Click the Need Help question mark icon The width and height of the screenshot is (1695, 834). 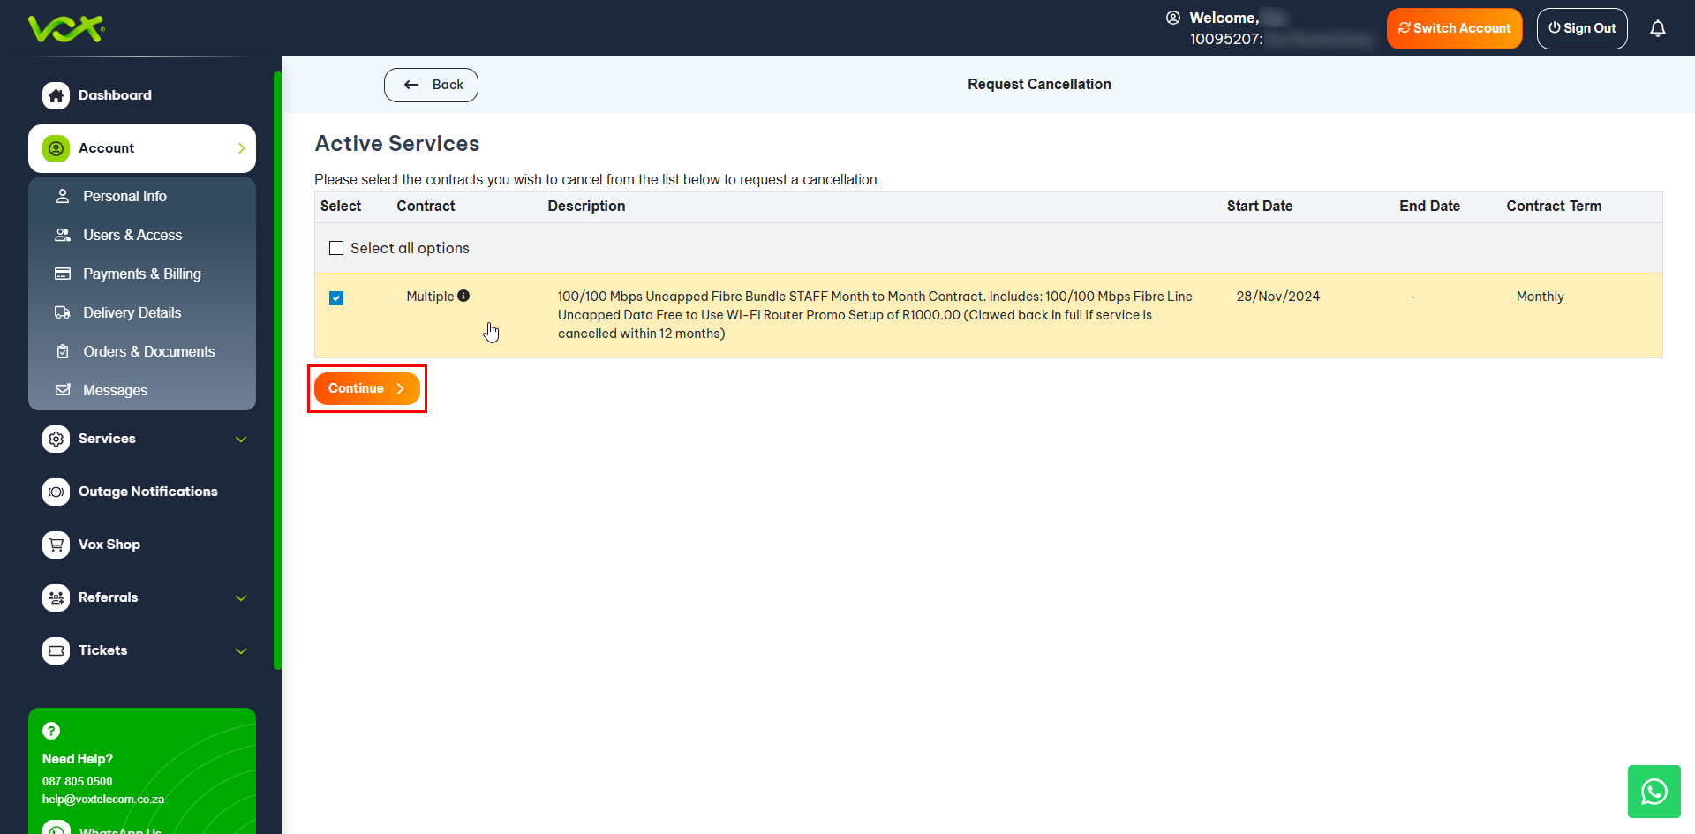51,731
